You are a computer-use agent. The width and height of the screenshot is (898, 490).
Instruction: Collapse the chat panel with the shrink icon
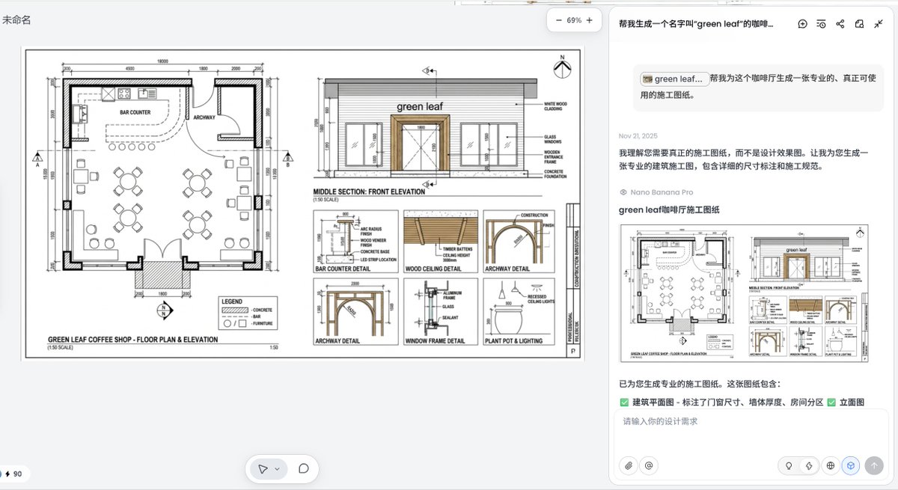point(879,24)
